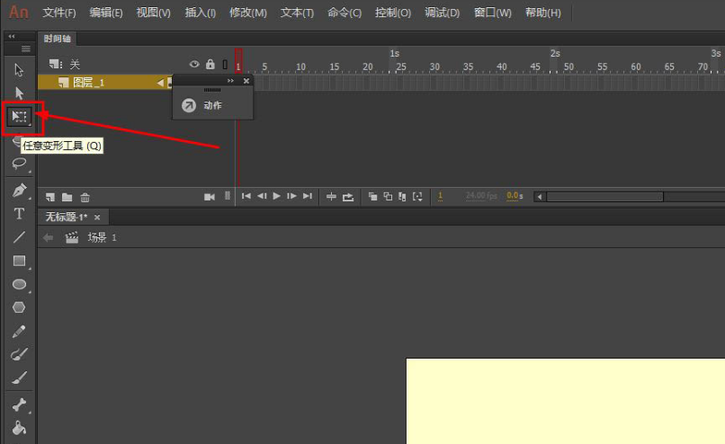725x444 pixels.
Task: Expand the floating 动作 panel
Action: point(230,80)
